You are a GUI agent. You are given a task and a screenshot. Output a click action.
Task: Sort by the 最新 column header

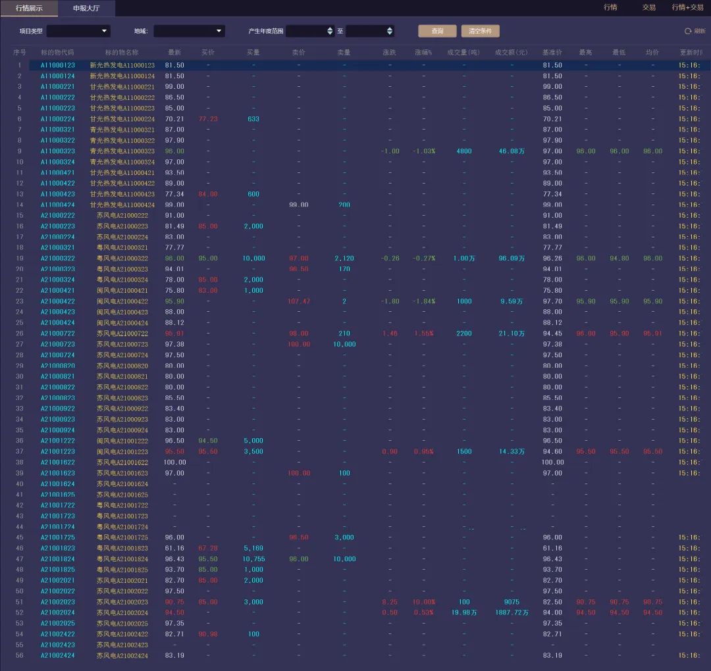click(174, 53)
